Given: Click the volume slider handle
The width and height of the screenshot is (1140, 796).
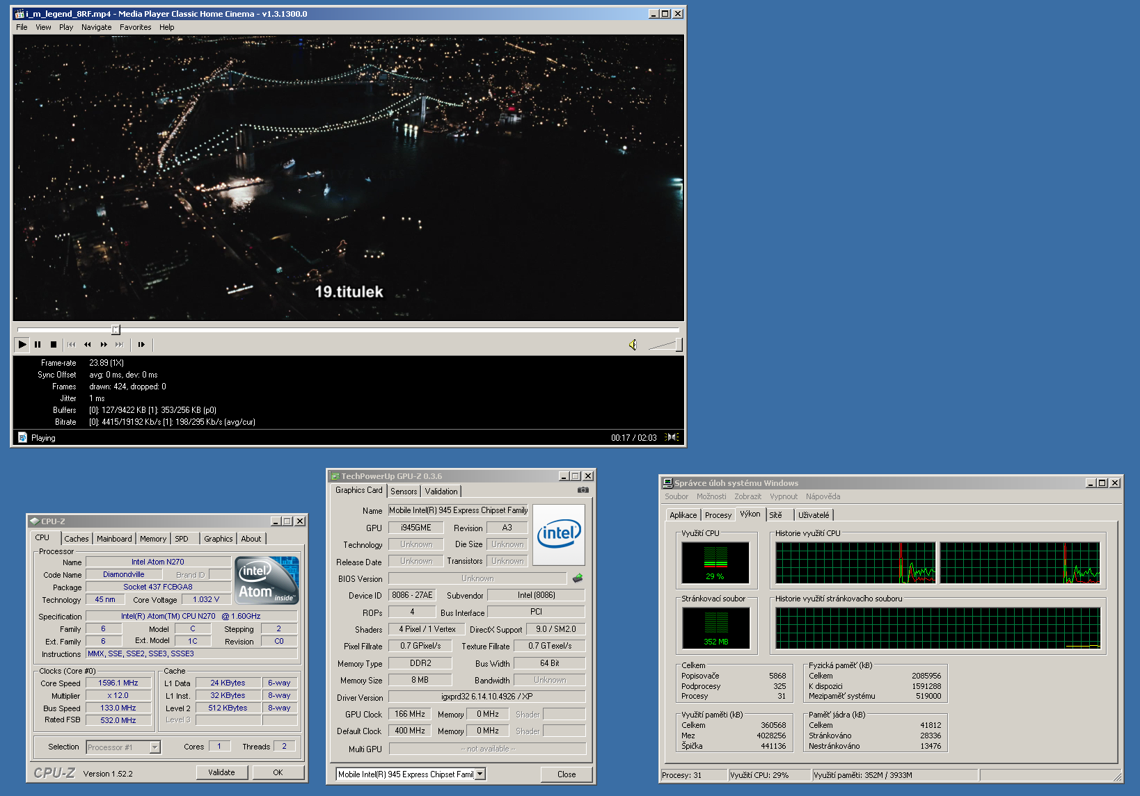Looking at the screenshot, I should (x=679, y=344).
